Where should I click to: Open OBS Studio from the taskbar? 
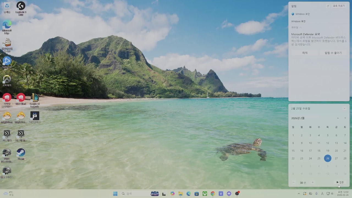click(x=237, y=194)
